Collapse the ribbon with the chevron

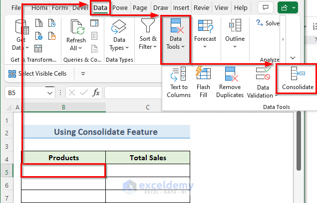click(x=293, y=58)
